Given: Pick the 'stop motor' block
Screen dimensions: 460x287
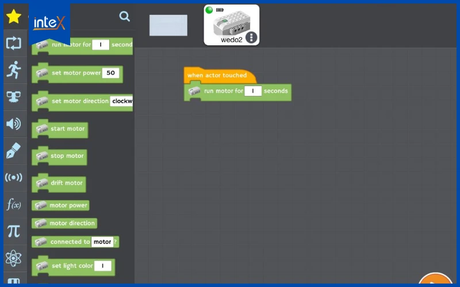Looking at the screenshot, I should [59, 156].
